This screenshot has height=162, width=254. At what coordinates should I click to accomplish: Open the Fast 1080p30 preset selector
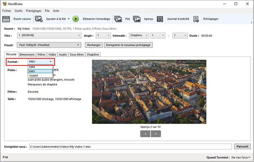(49, 45)
